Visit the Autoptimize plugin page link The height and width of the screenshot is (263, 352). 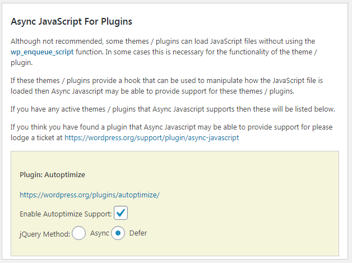(x=90, y=195)
